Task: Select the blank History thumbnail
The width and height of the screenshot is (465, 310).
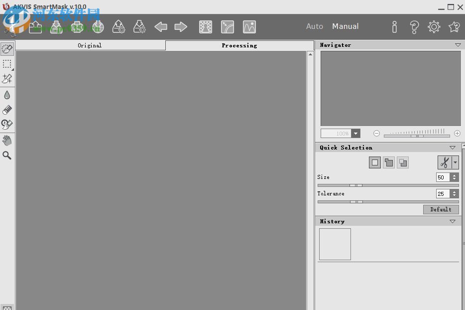Action: (x=335, y=244)
